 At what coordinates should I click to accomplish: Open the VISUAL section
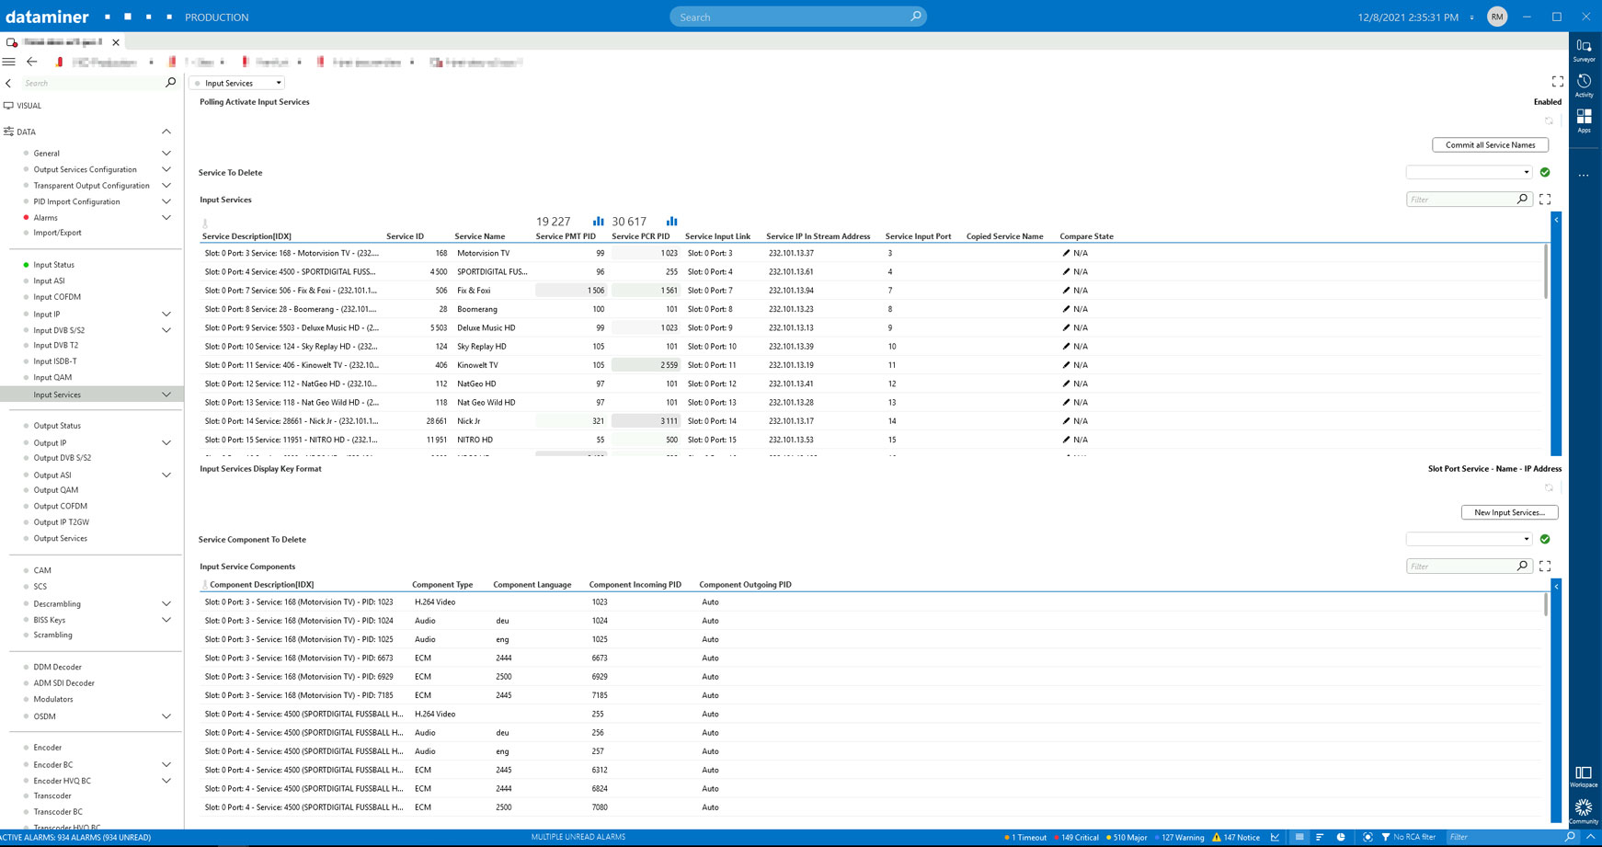pyautogui.click(x=29, y=106)
